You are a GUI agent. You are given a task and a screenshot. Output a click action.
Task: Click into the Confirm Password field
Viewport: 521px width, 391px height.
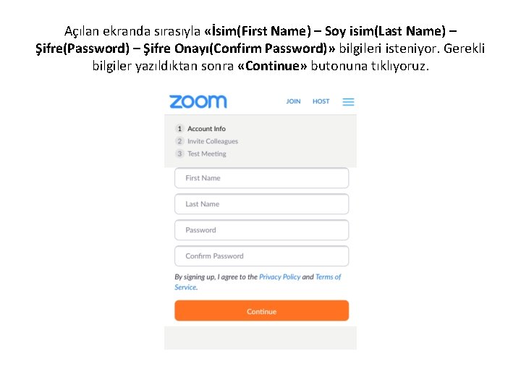261,256
